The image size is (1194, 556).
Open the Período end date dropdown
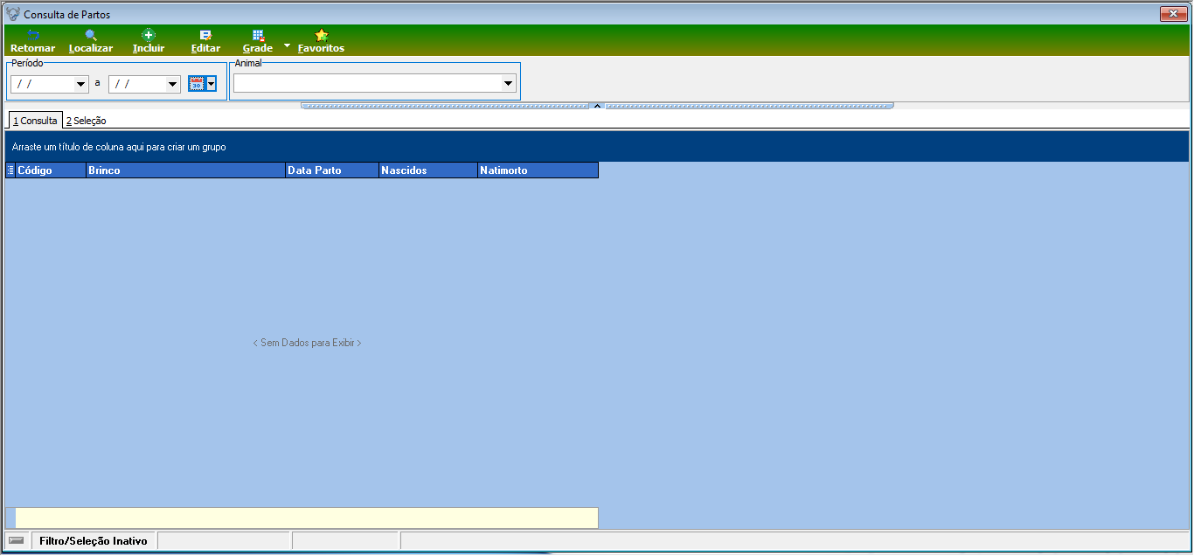[x=173, y=85]
